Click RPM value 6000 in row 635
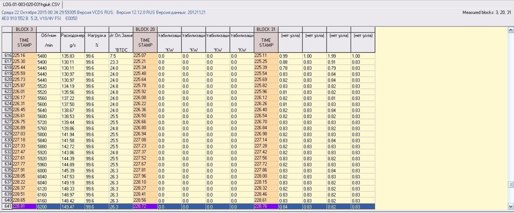The width and height of the screenshot is (514, 213). [49, 170]
